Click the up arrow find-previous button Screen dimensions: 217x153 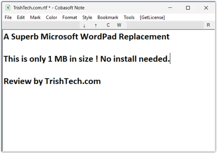click(x=96, y=25)
